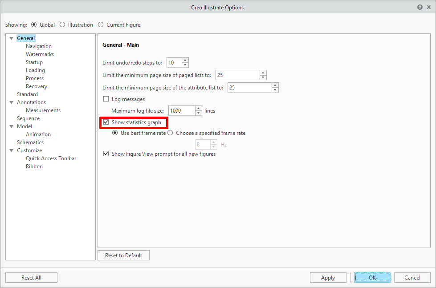Image resolution: width=436 pixels, height=288 pixels.
Task: Open the Schematics settings page
Action: (x=30, y=142)
